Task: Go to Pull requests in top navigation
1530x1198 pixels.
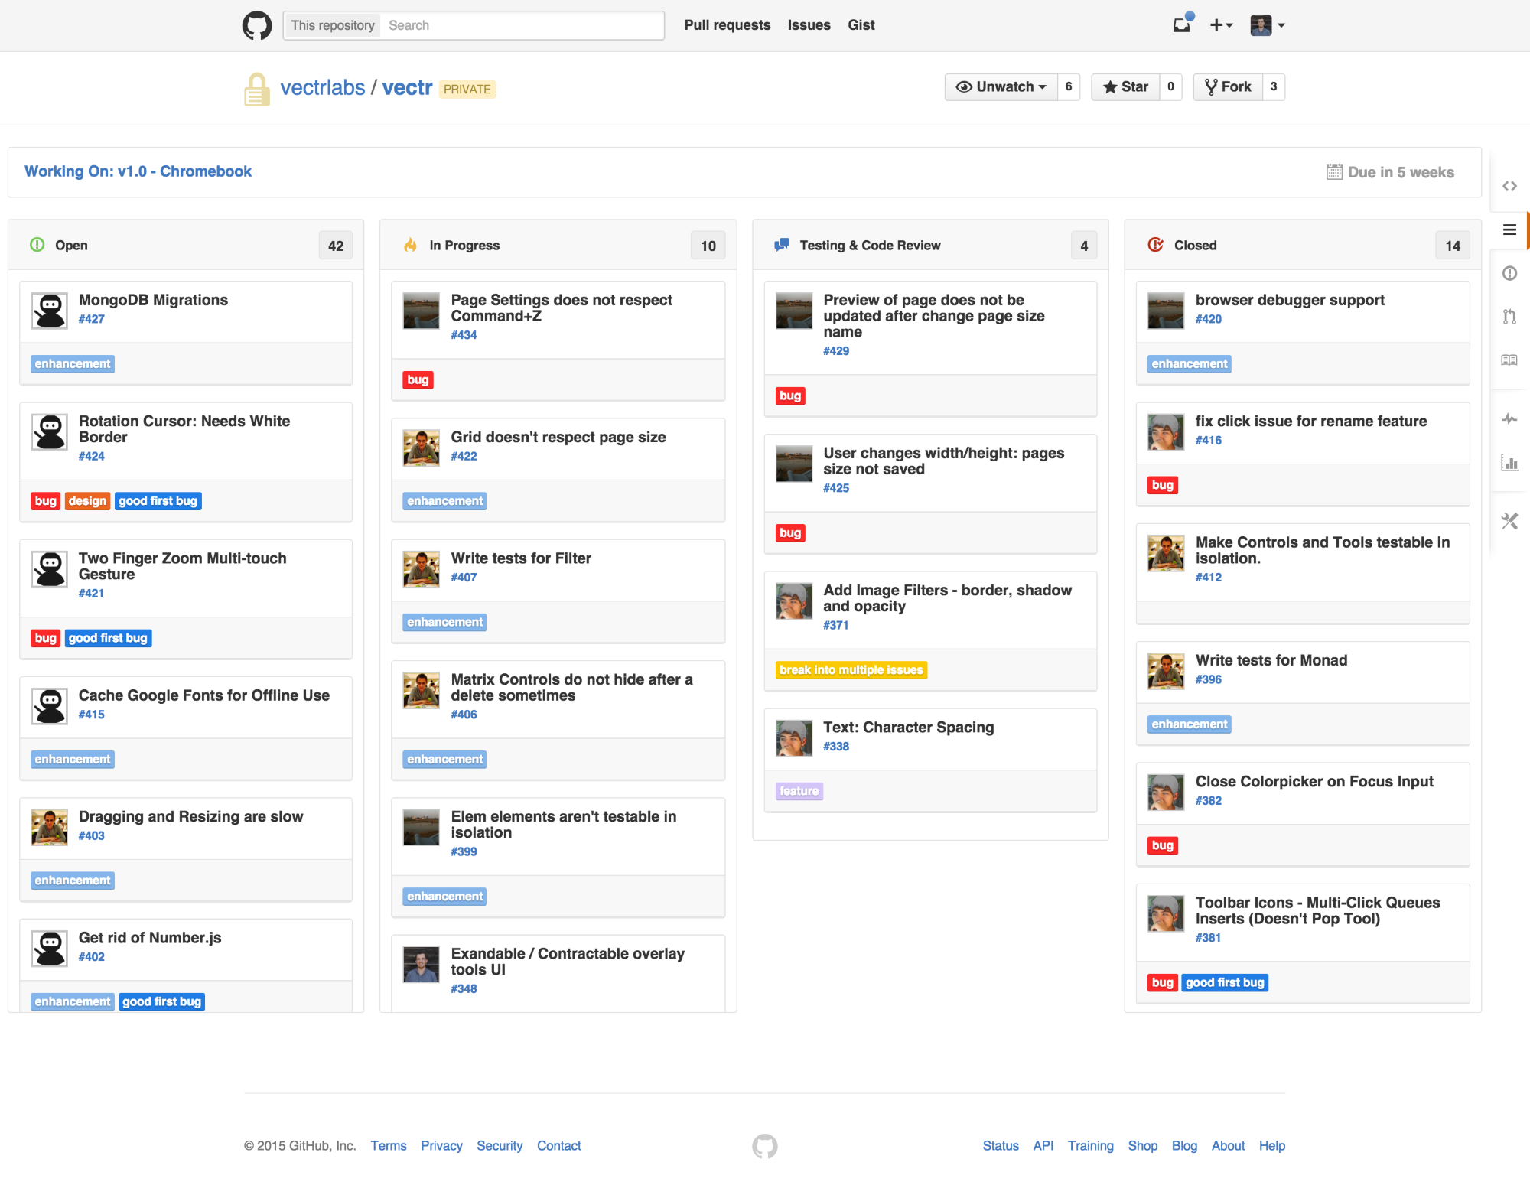Action: click(727, 25)
